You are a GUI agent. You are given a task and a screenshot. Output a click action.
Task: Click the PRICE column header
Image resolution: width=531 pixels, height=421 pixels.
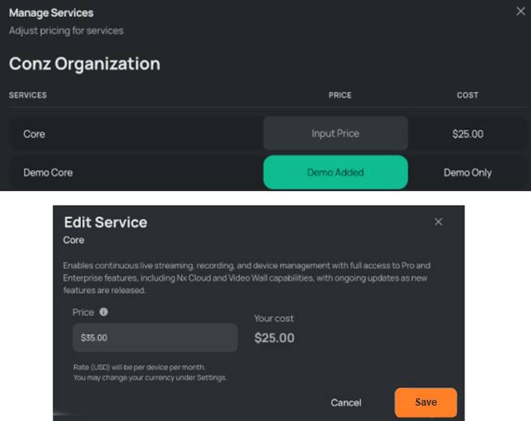pyautogui.click(x=340, y=95)
